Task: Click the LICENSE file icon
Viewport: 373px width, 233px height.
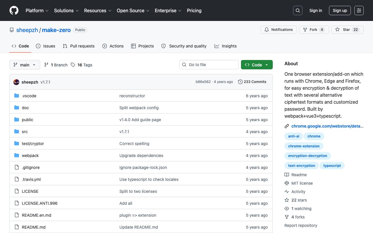Action: coord(17,191)
